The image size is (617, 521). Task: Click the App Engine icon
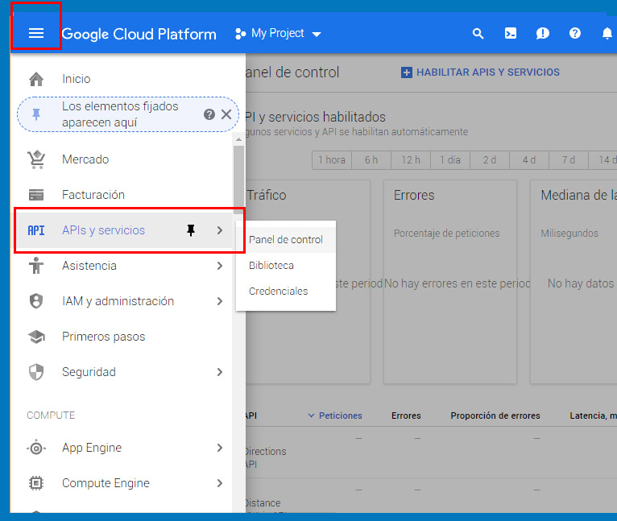click(36, 448)
